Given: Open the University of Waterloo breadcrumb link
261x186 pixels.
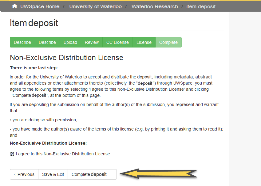Looking at the screenshot, I should 95,6.
